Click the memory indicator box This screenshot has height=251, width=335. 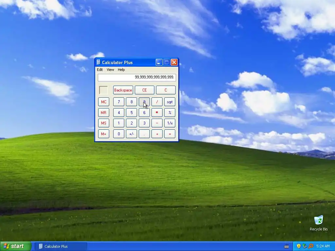point(104,90)
